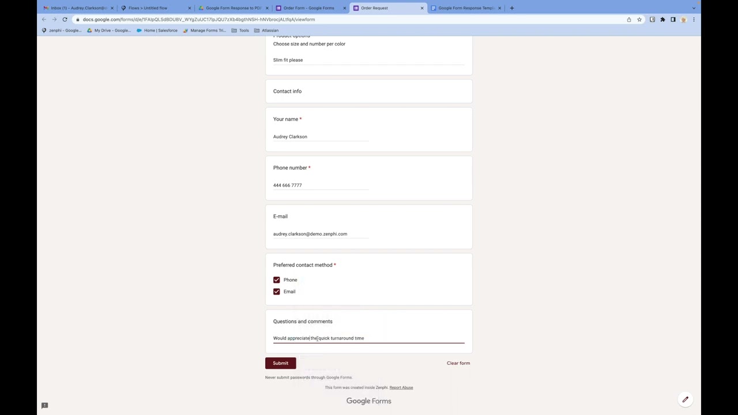Open Manage Forms bookmark
This screenshot has height=415, width=738.
click(x=205, y=31)
